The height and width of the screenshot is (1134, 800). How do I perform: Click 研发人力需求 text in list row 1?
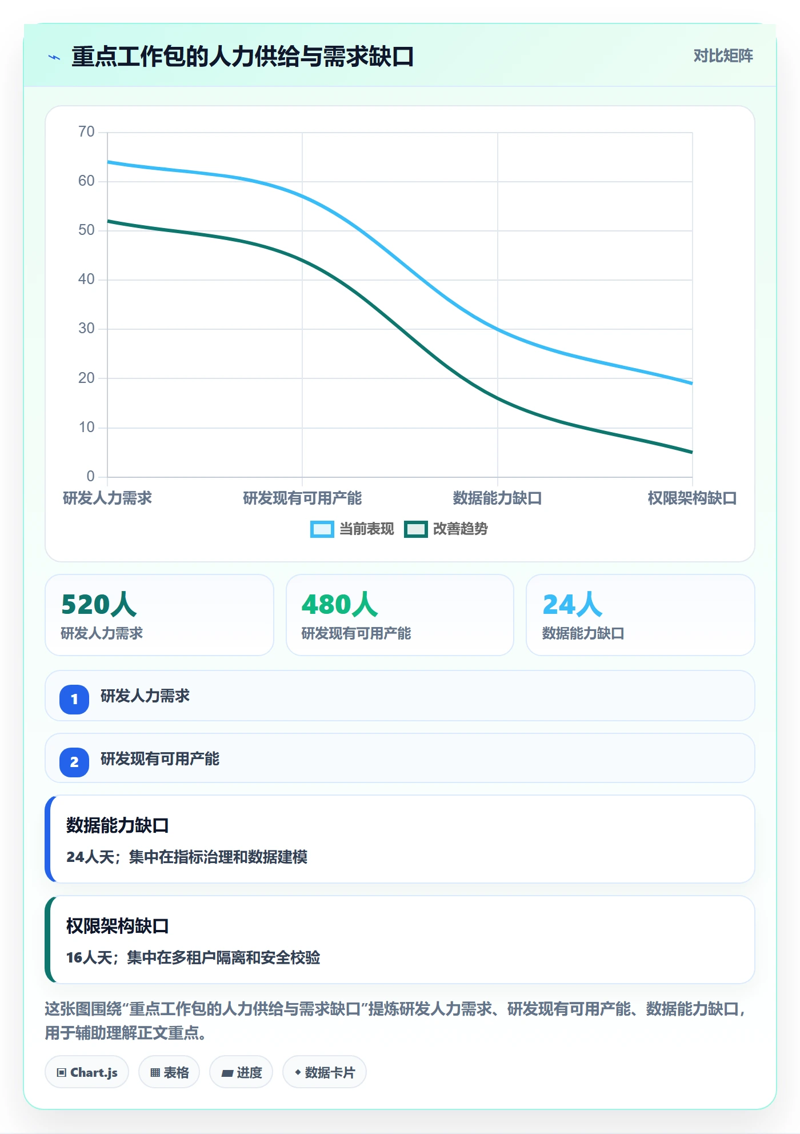(x=145, y=696)
